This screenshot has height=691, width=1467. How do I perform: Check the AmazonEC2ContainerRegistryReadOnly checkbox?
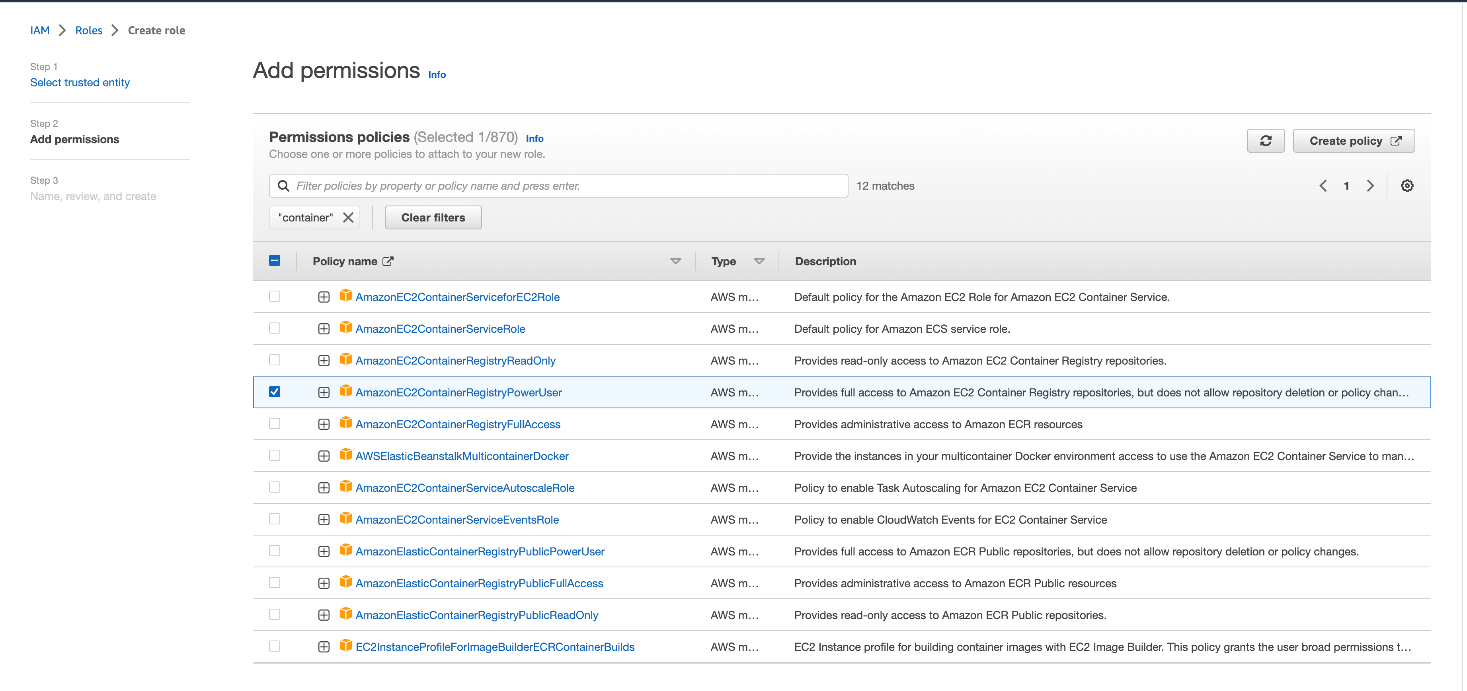[x=275, y=360]
